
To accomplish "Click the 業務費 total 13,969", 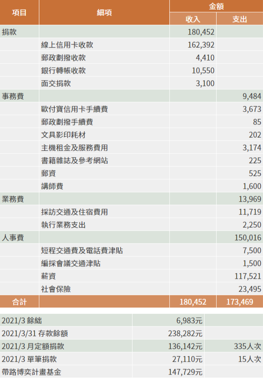I will click(x=250, y=199).
